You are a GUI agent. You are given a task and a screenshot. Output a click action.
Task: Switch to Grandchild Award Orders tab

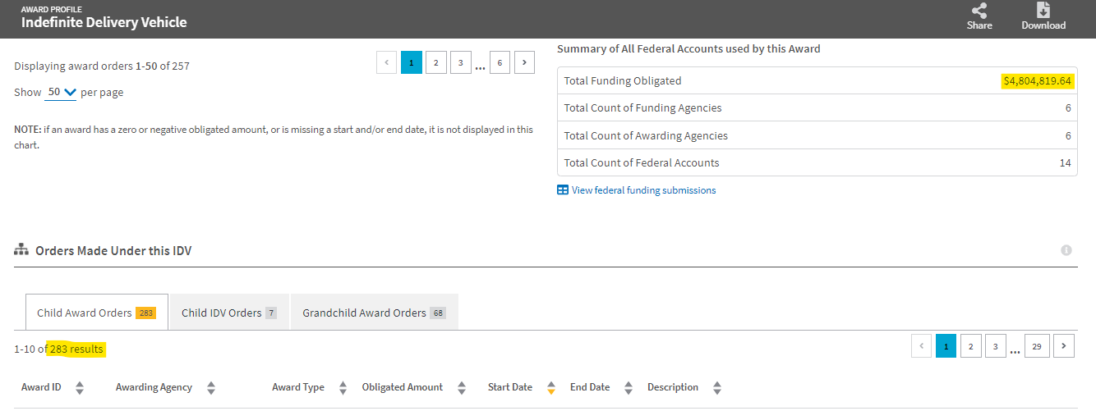[375, 313]
